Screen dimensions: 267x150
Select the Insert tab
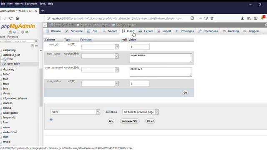click(x=128, y=31)
